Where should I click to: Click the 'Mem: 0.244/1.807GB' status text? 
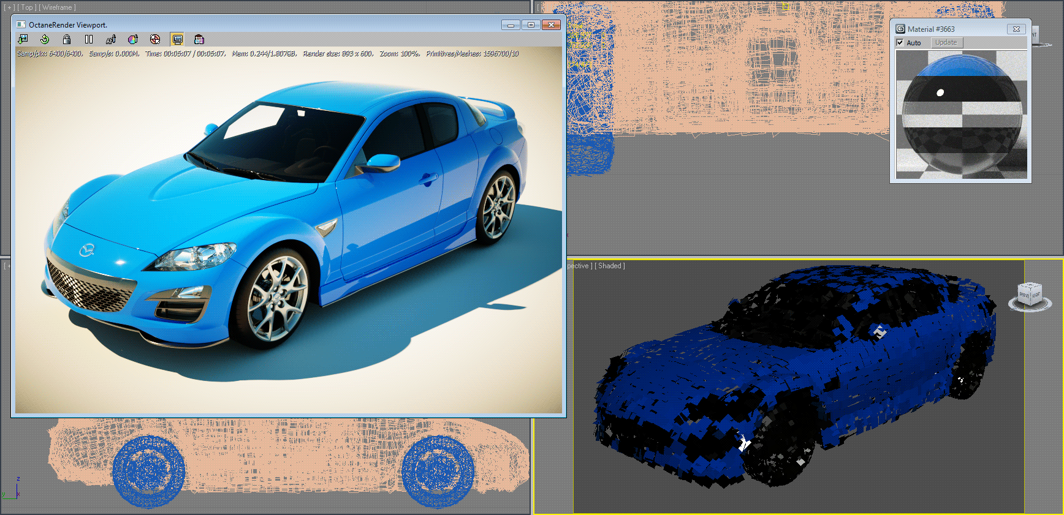(265, 54)
